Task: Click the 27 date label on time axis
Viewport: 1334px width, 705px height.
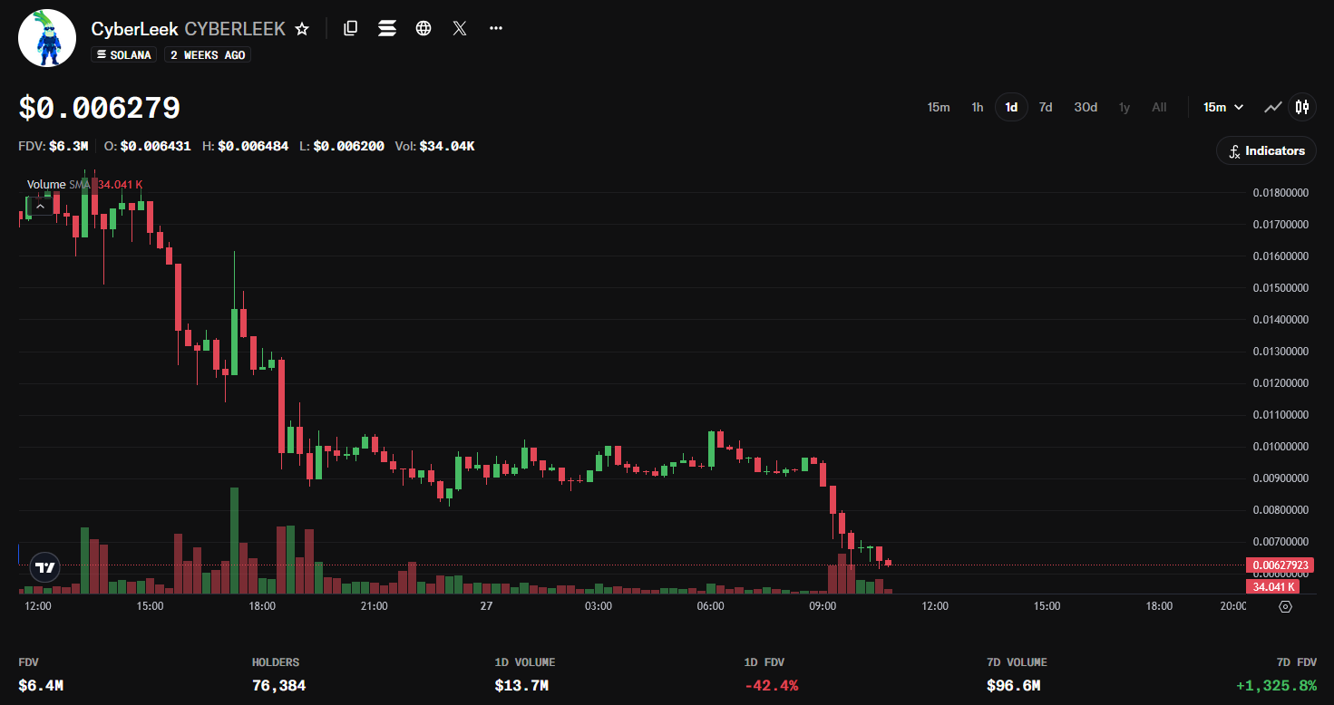Action: (x=486, y=606)
